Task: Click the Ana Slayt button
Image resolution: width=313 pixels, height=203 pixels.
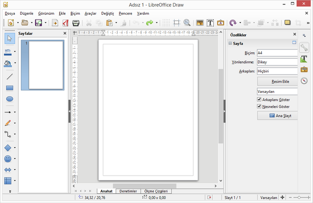Action: 277,115
